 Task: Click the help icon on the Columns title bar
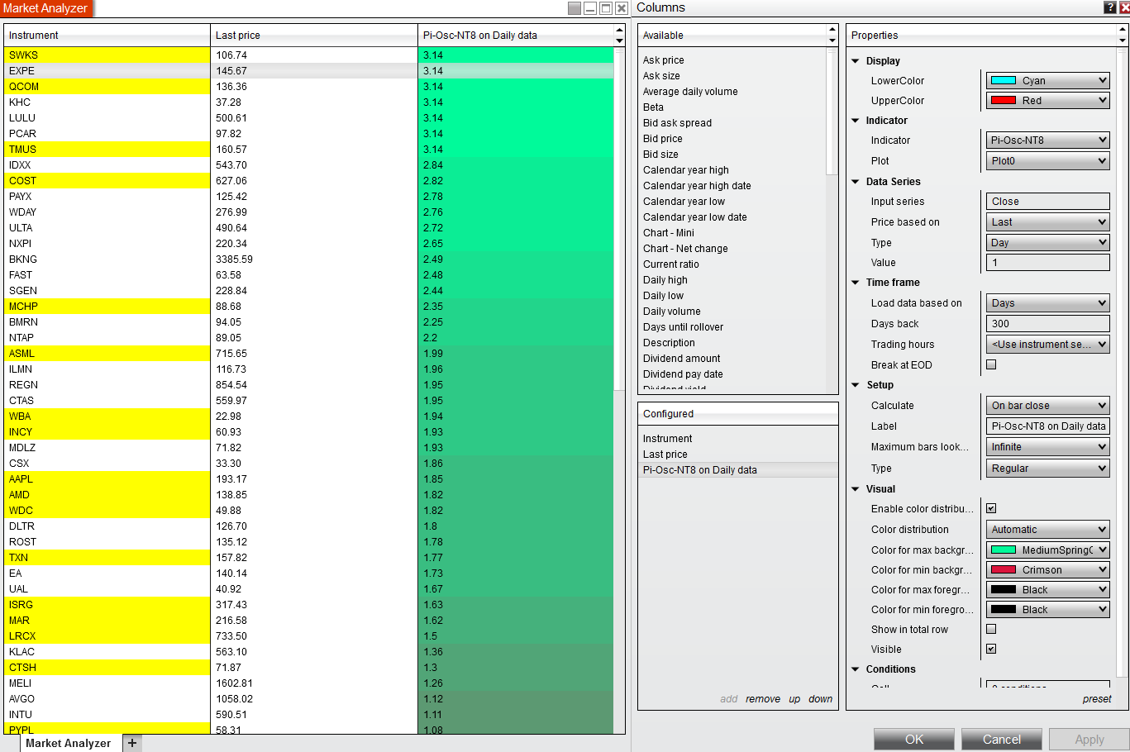pos(1109,7)
